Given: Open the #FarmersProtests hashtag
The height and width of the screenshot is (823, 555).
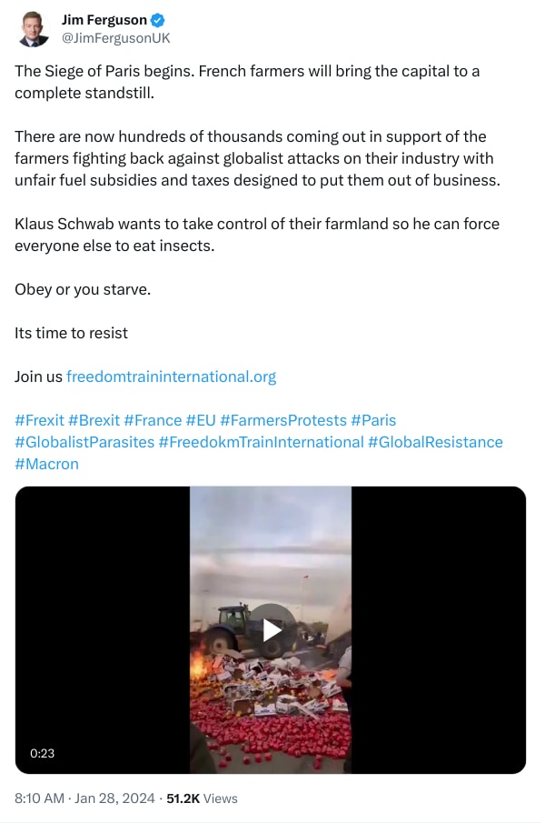Looking at the screenshot, I should [275, 420].
